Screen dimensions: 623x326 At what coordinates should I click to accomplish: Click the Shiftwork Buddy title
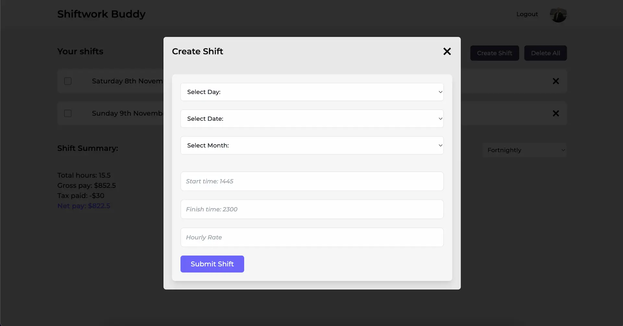pos(101,14)
